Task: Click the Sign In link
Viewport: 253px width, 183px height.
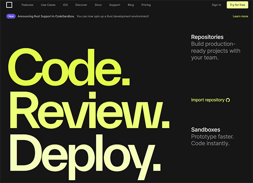Action: tap(216, 5)
